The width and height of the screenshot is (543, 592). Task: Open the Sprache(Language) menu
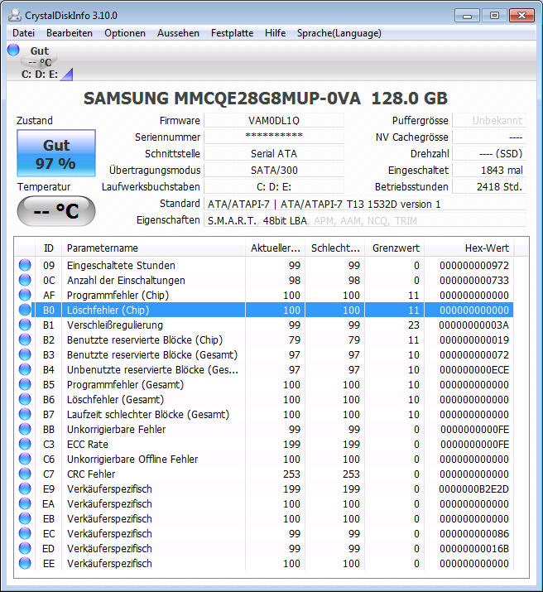339,33
